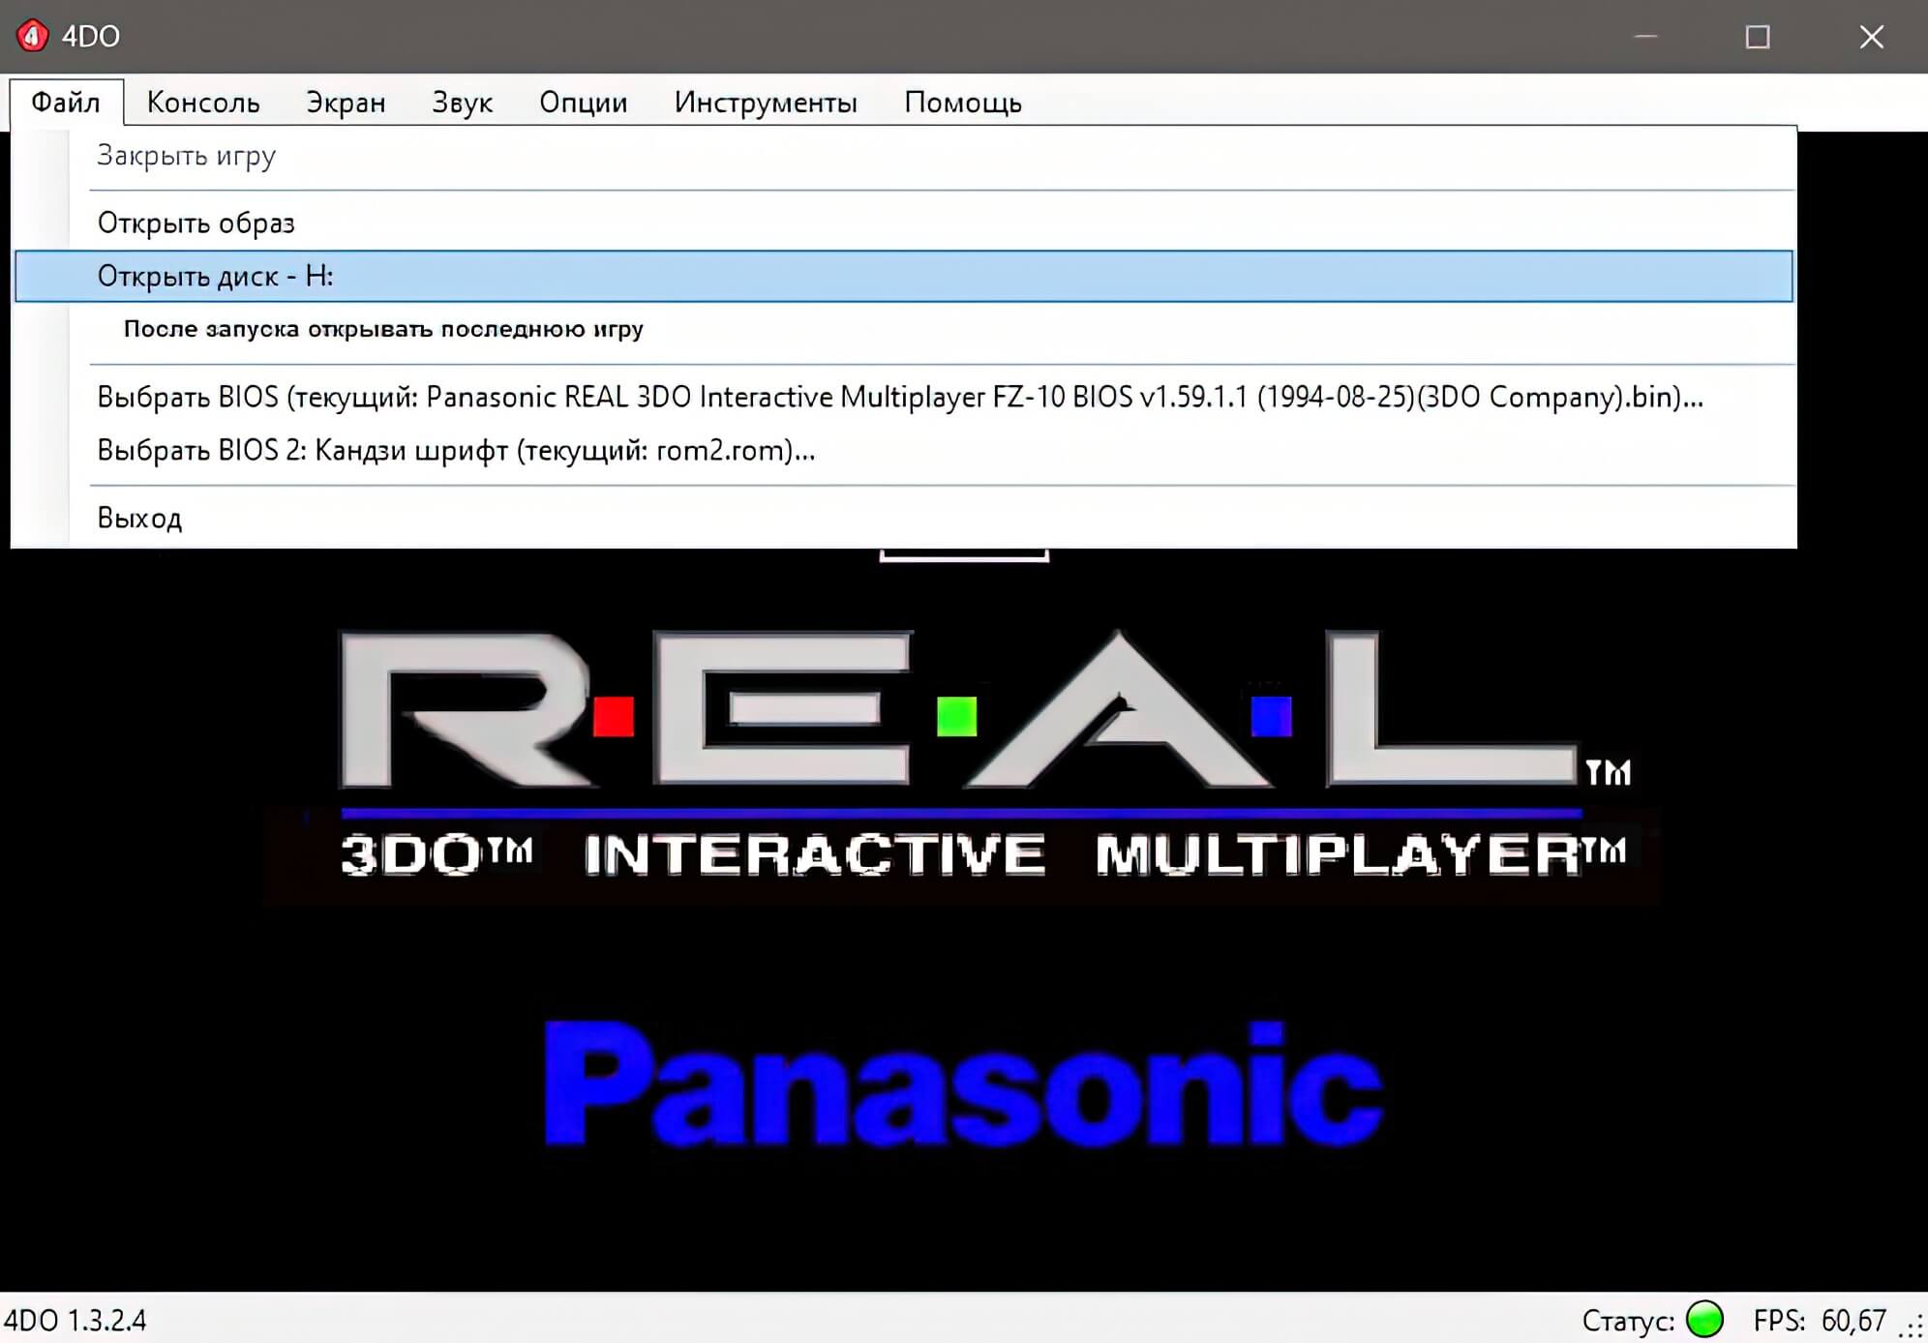This screenshot has height=1343, width=1928.
Task: Select Открыть образ from the file menu
Action: 904,223
